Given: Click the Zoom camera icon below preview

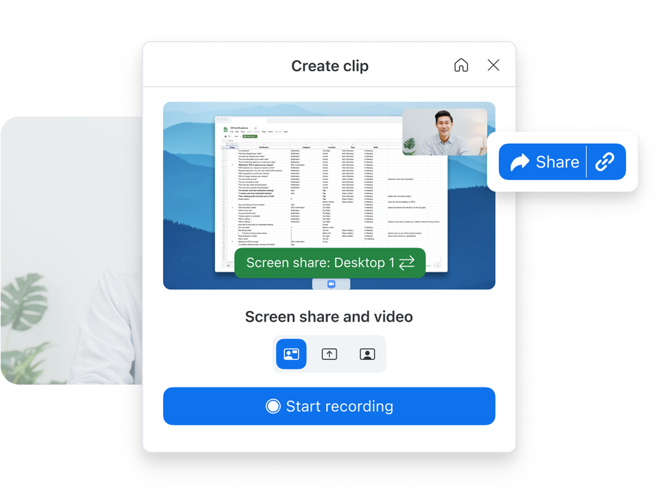Looking at the screenshot, I should tap(331, 284).
